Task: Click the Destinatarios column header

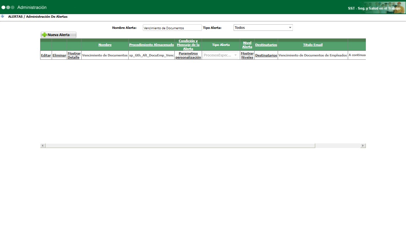Action: click(x=266, y=45)
